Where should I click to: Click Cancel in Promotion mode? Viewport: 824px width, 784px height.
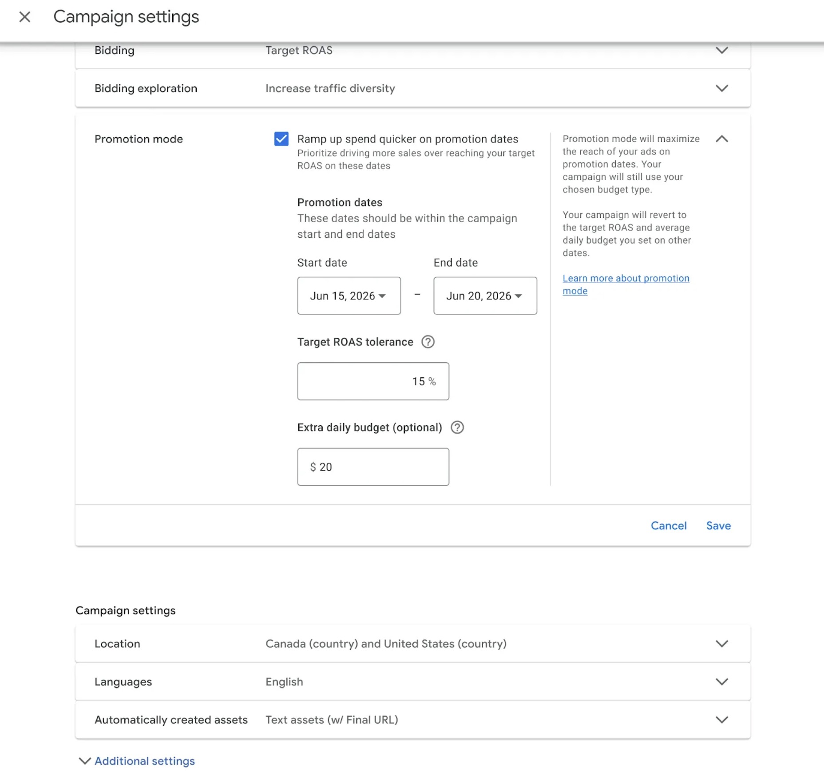click(669, 525)
